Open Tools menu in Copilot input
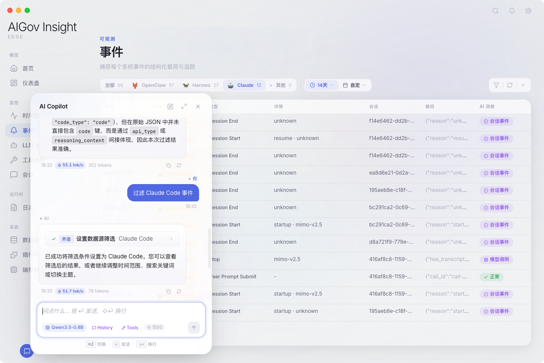This screenshot has width=544, height=363. click(130, 328)
